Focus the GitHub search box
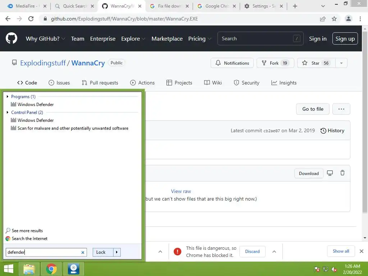The height and width of the screenshot is (276, 368). point(260,38)
